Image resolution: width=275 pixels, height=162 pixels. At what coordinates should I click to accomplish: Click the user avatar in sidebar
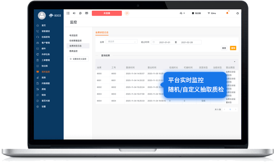pos(42,16)
